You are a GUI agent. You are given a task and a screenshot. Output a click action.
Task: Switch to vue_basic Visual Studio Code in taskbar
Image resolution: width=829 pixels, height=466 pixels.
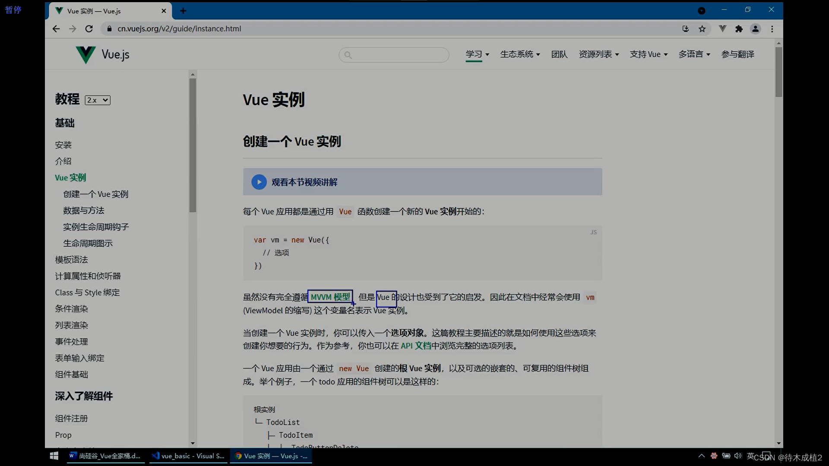pos(188,456)
